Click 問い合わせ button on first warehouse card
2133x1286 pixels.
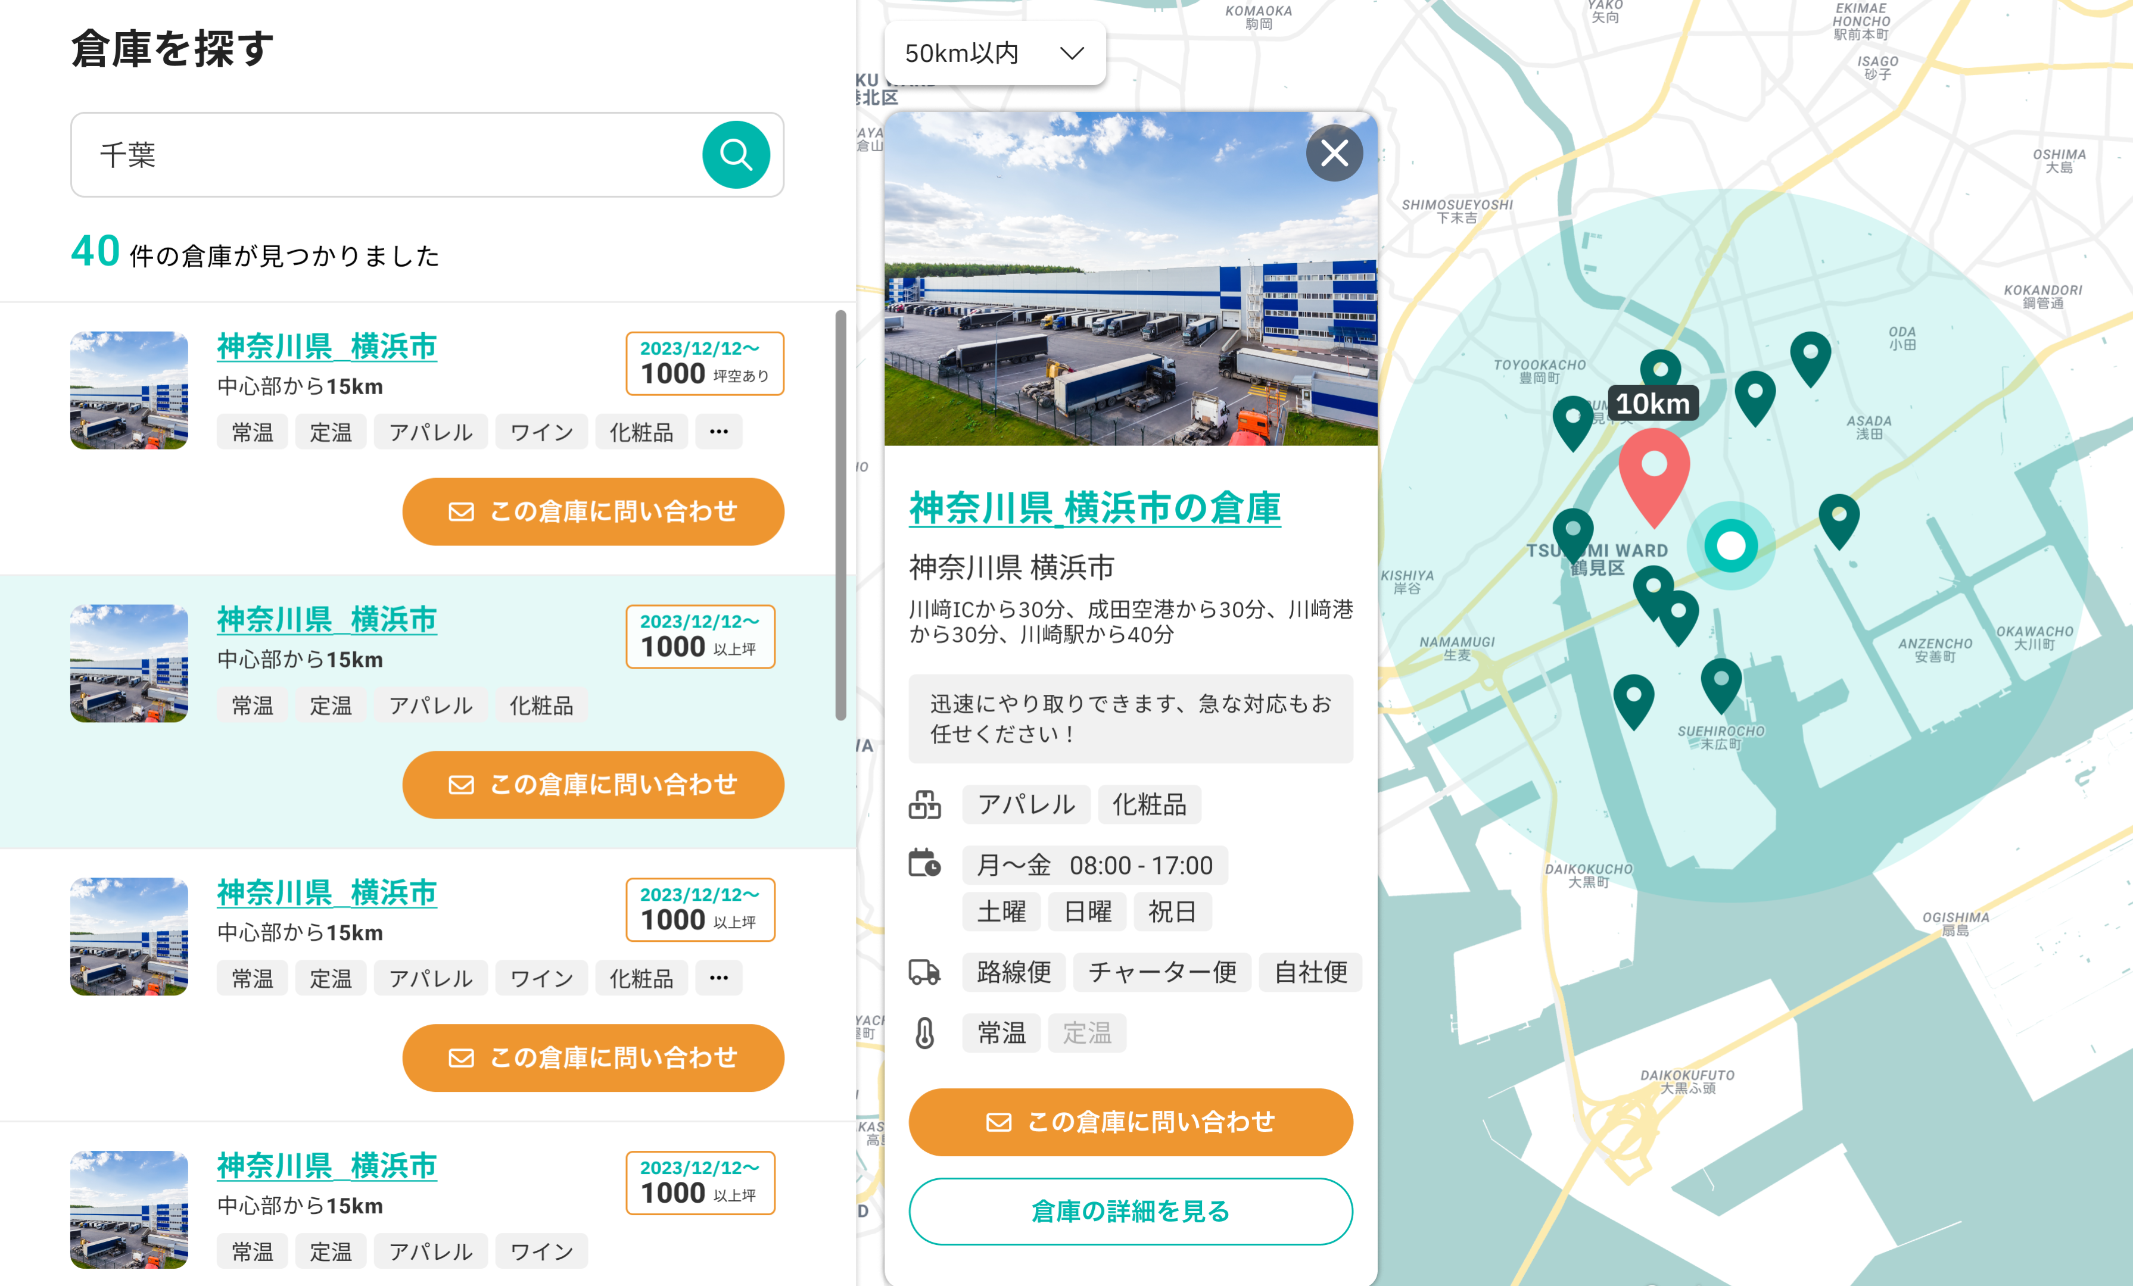tap(593, 511)
